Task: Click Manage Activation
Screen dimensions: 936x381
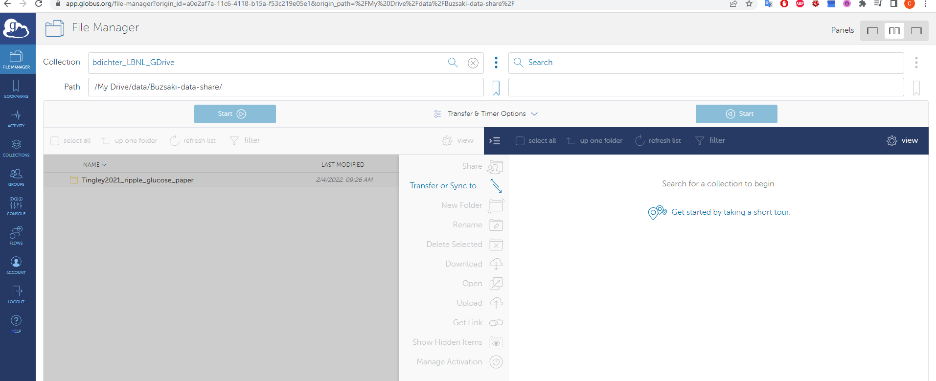Action: (x=459, y=362)
